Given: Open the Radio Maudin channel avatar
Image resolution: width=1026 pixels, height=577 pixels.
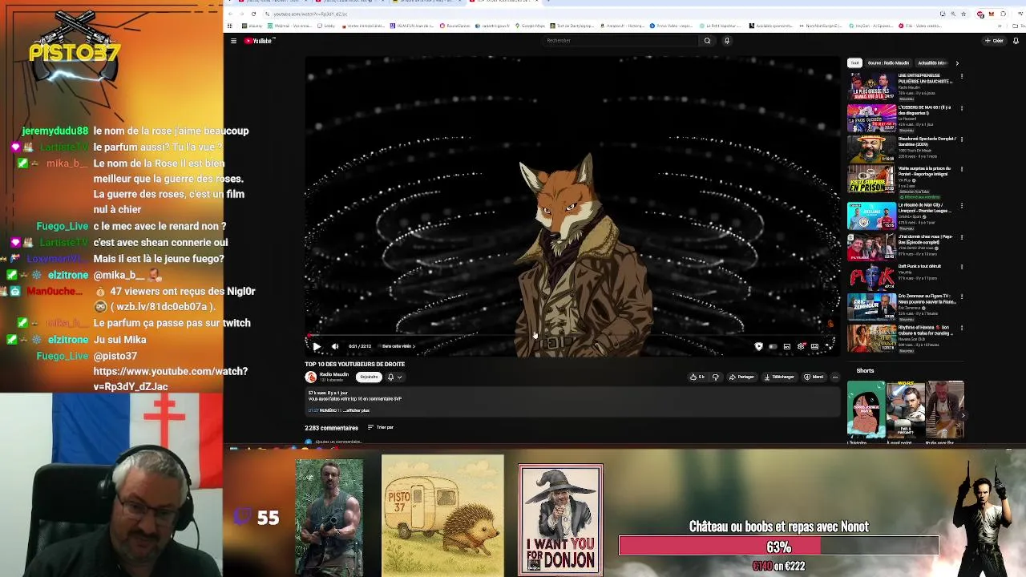Looking at the screenshot, I should [x=311, y=377].
